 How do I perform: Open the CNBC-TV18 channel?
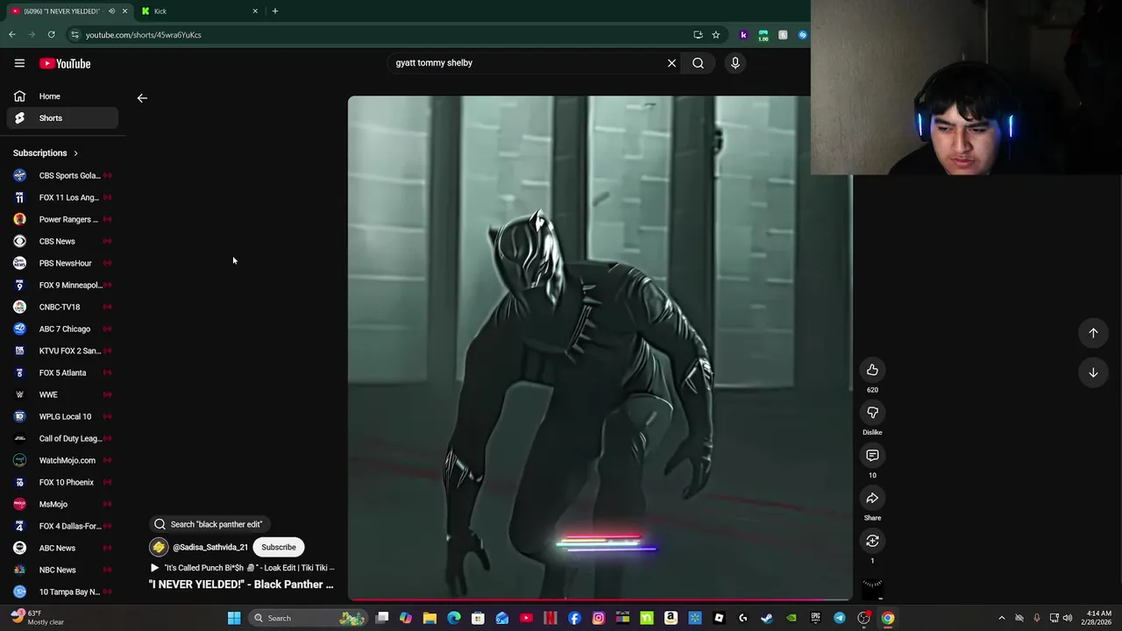click(x=60, y=307)
